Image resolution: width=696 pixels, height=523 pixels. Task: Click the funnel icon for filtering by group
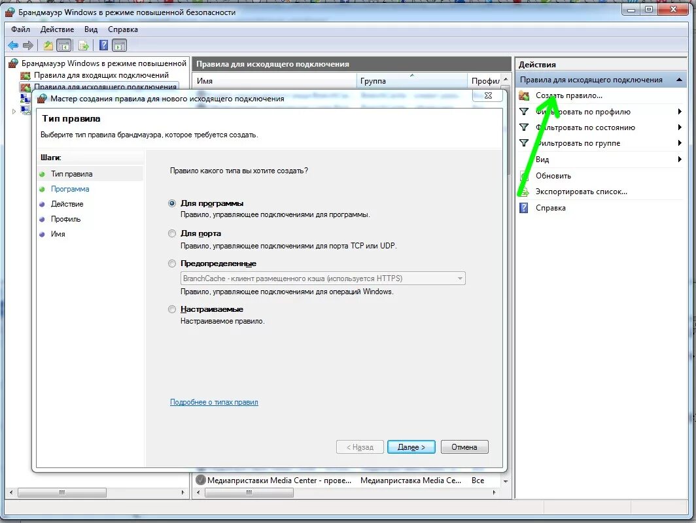(x=524, y=143)
